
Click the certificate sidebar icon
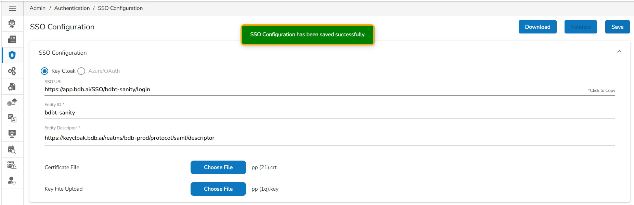(12, 134)
